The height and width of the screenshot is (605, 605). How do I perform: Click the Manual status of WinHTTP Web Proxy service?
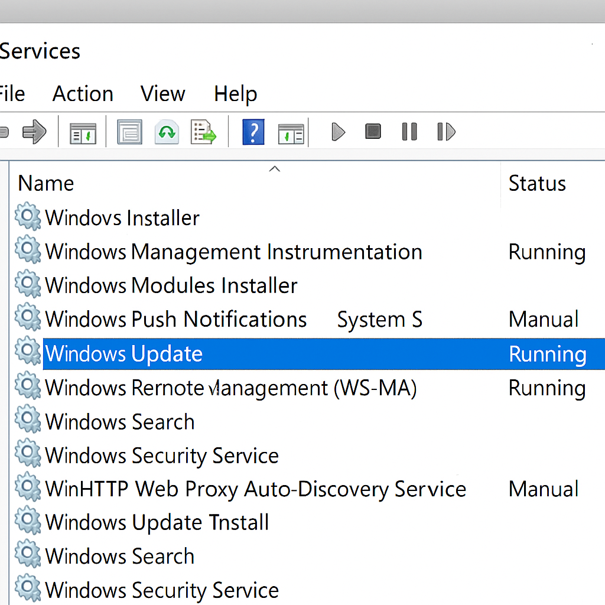tap(544, 489)
